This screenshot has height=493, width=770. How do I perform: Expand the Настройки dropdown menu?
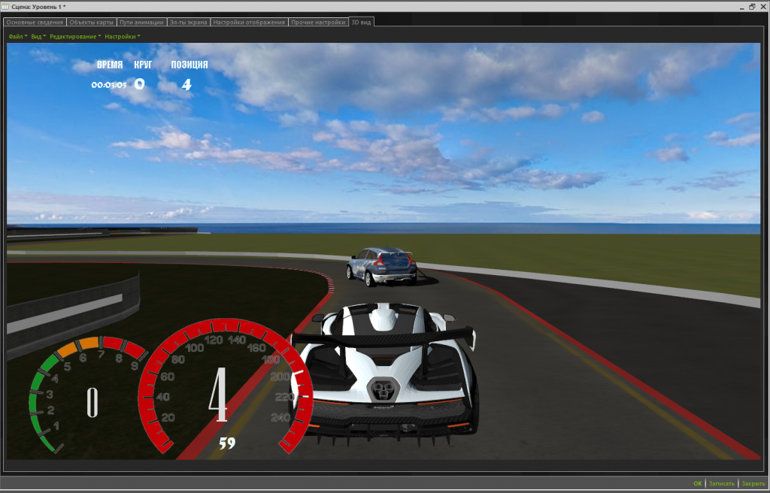[123, 36]
